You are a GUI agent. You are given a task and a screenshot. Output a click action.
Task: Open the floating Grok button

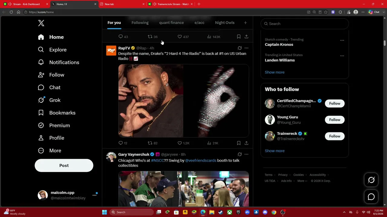click(371, 180)
